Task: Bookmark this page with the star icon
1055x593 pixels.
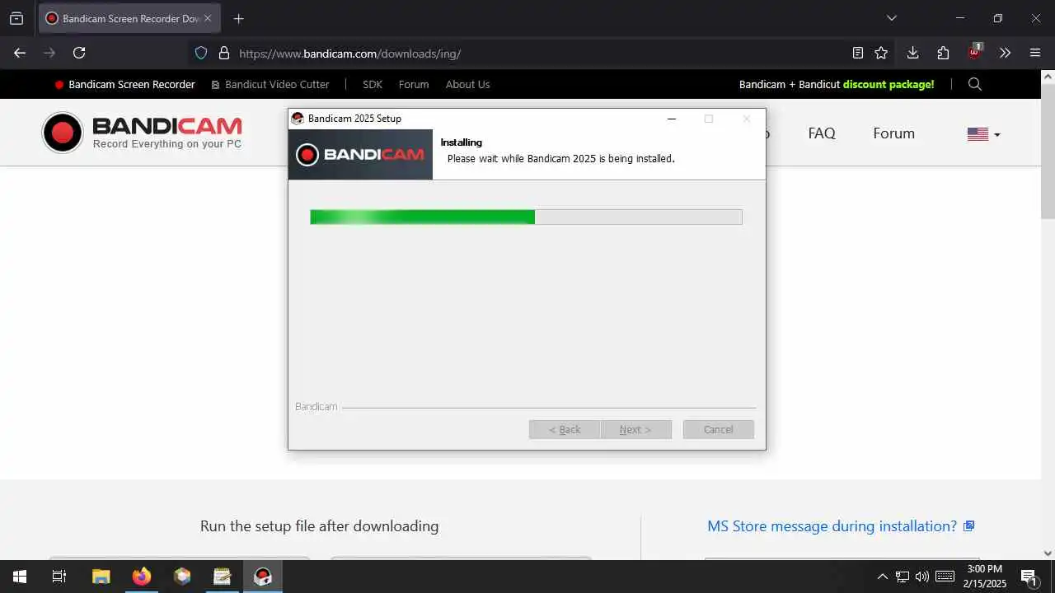Action: pyautogui.click(x=881, y=53)
